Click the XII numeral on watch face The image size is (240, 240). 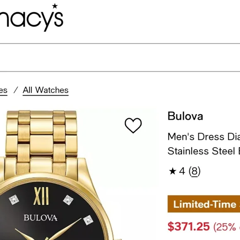(41, 196)
